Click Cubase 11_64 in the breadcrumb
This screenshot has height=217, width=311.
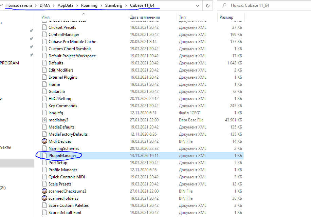coord(142,5)
